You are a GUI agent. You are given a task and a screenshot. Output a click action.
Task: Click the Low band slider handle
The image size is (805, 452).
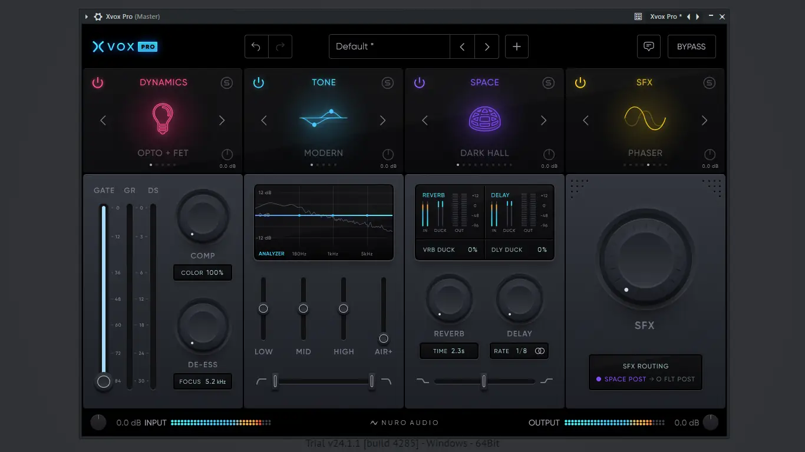click(263, 308)
